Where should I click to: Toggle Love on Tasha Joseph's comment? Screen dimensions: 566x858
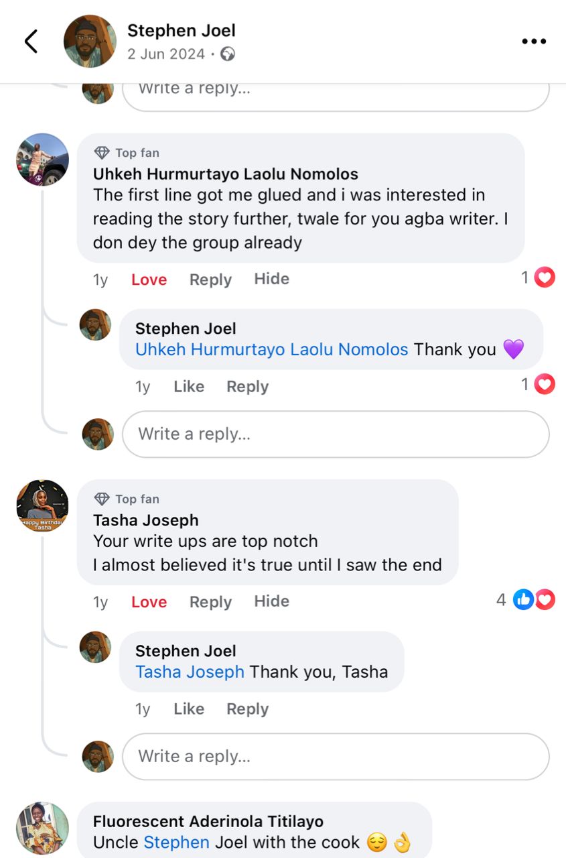pos(149,602)
